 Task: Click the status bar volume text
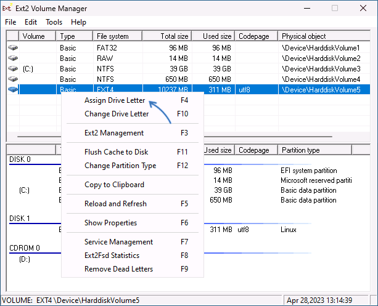click(x=71, y=300)
